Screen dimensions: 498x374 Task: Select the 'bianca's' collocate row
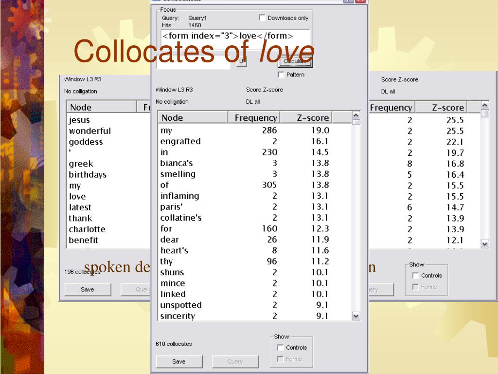255,163
